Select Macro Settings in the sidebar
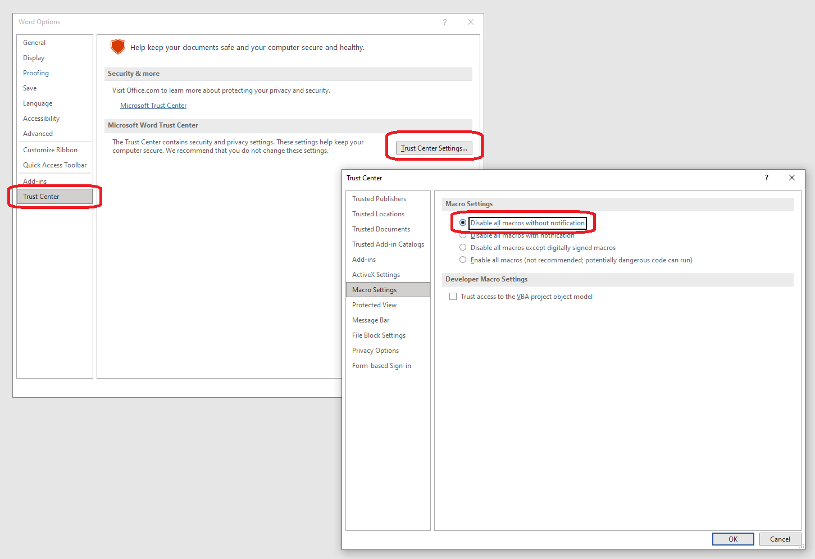 (x=375, y=289)
